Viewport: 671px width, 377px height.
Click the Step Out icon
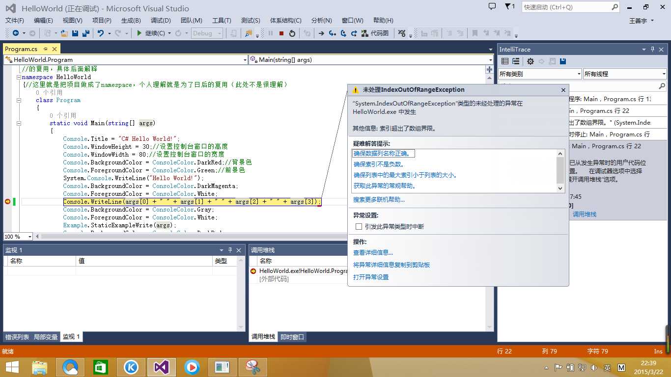(x=354, y=33)
